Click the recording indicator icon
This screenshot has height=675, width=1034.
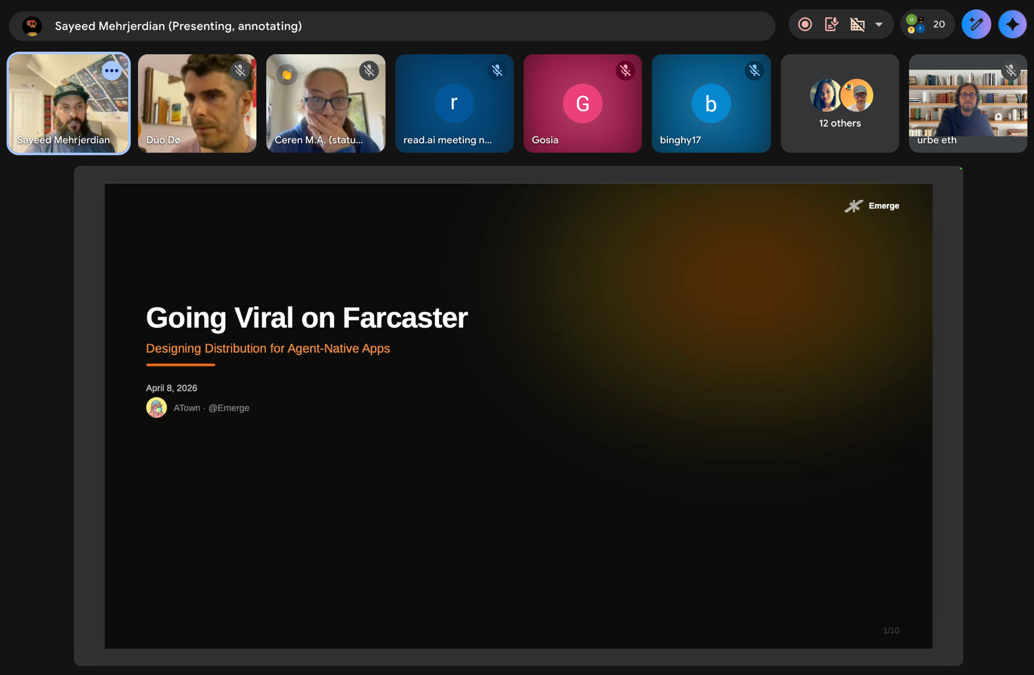coord(805,24)
